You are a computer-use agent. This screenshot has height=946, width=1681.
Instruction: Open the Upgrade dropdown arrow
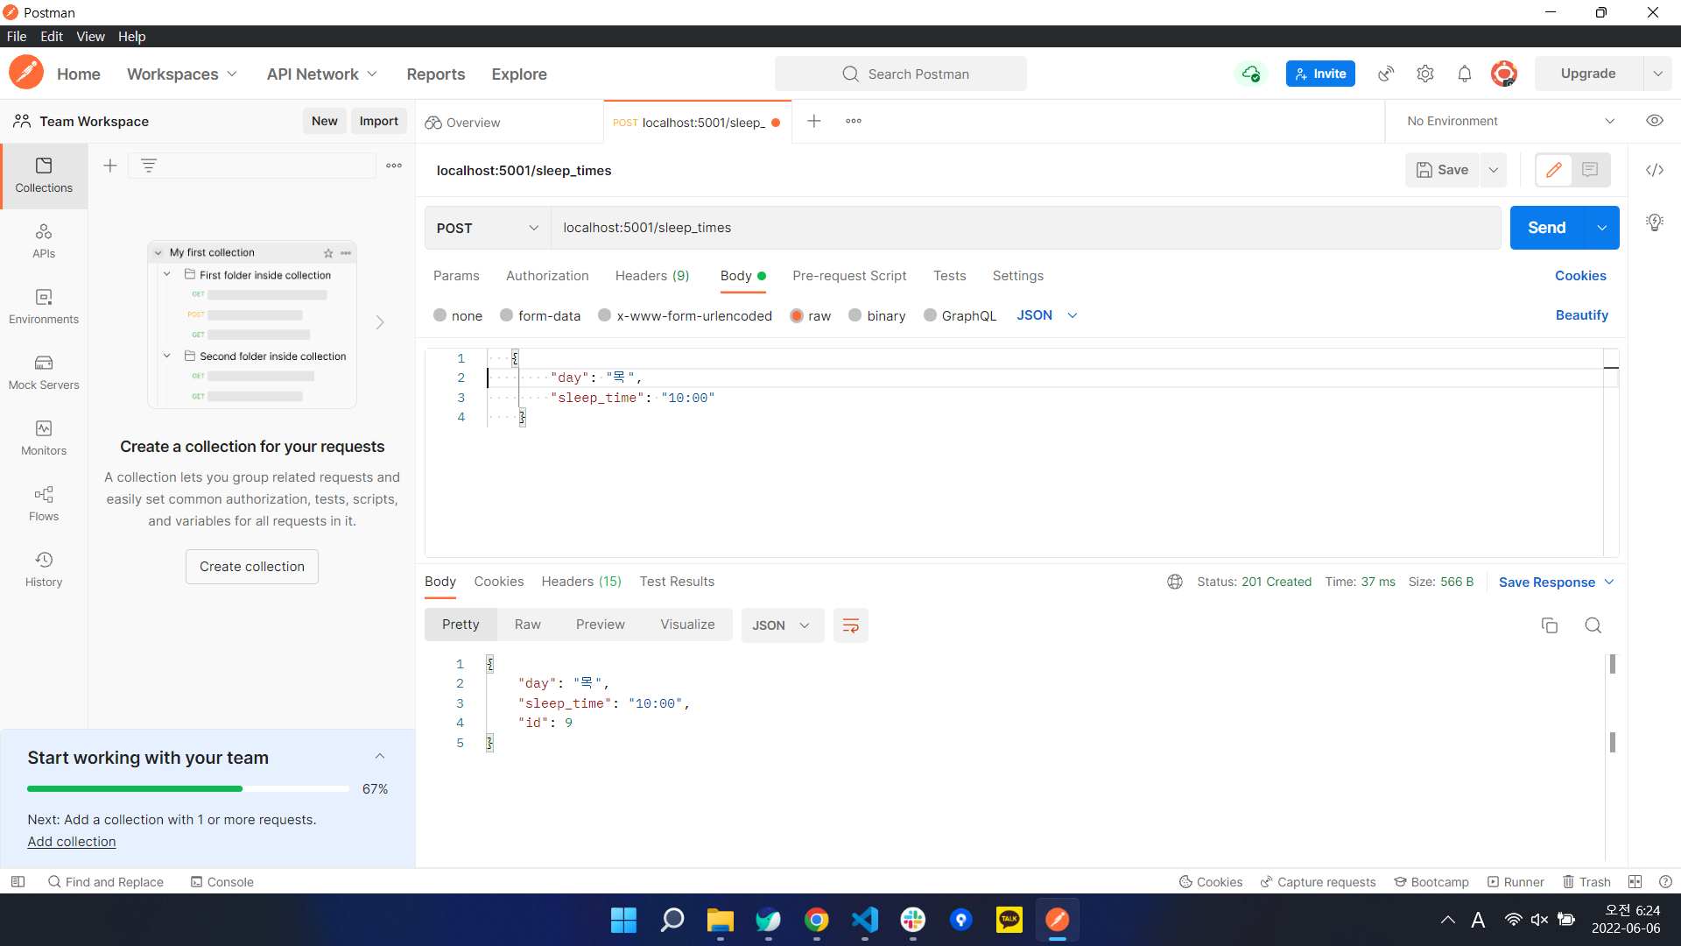pyautogui.click(x=1657, y=74)
